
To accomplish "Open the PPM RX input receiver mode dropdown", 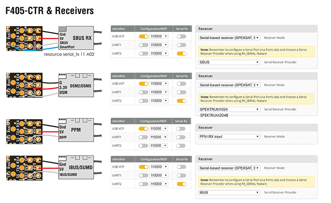I will [229, 137].
